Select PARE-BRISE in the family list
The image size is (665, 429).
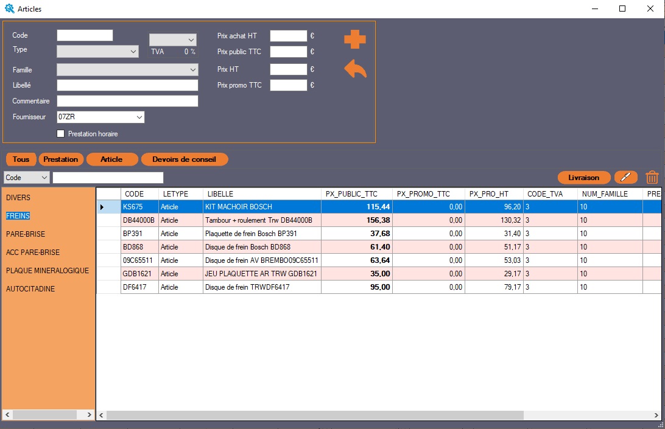click(26, 234)
